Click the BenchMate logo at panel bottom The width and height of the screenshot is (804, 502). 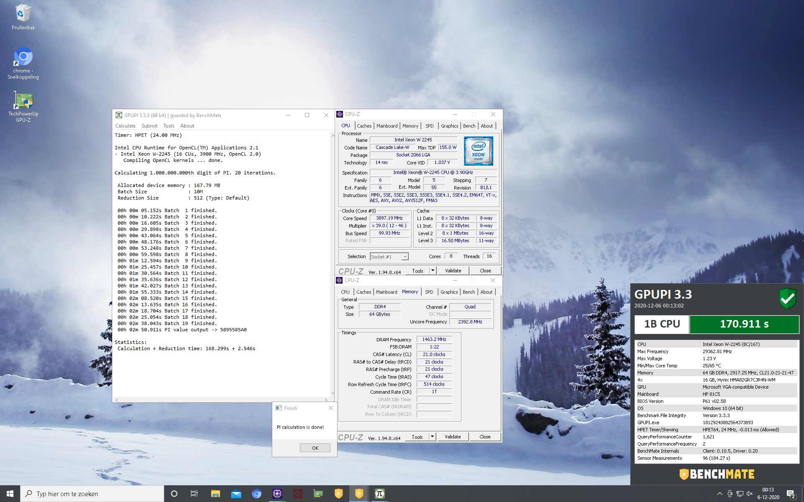pyautogui.click(x=717, y=474)
